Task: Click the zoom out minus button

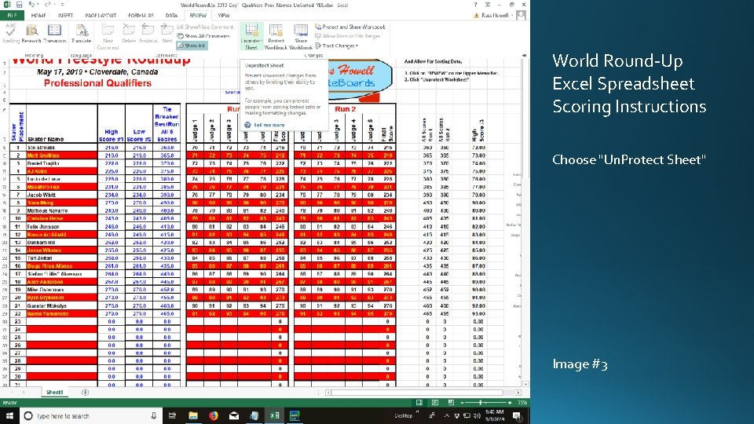Action: 462,402
